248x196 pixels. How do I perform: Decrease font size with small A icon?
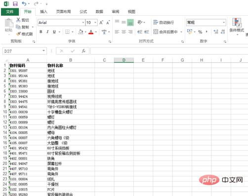108,23
